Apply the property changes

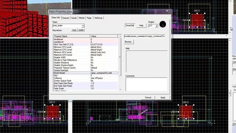[163, 98]
